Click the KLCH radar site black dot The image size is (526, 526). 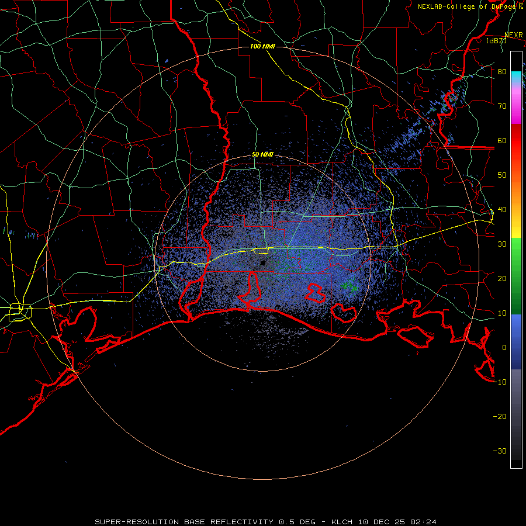coord(262,262)
